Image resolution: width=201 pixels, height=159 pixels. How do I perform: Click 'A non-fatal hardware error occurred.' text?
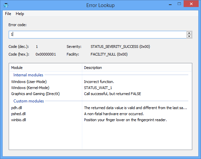pyautogui.click(x=114, y=114)
